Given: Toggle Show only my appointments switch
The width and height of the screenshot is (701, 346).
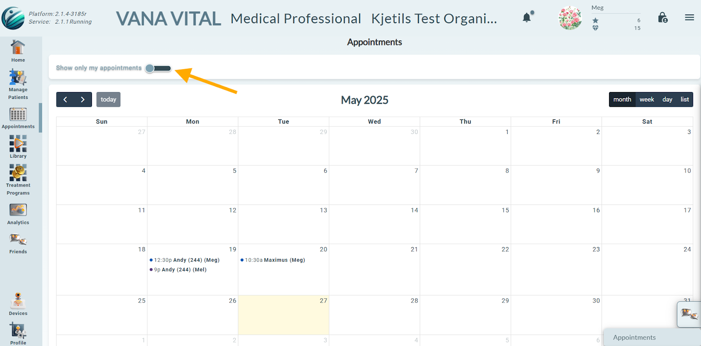Looking at the screenshot, I should point(158,68).
